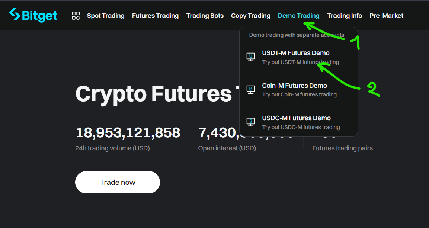This screenshot has width=429, height=228.
Task: Click the Coin-M Futures Demo monitor icon
Action: (251, 89)
